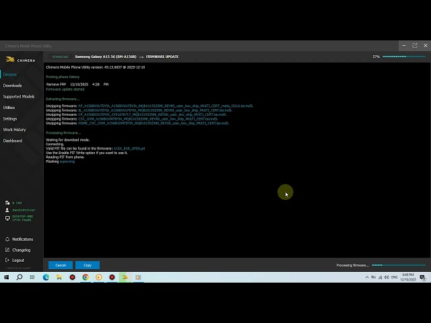Click the ENG language indicator
The width and height of the screenshot is (431, 323).
(395, 277)
